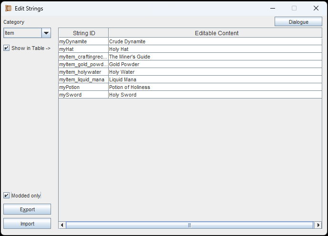Screen dimensions: 328x236
Task: Select the Potion of Holiness cell
Action: (215, 87)
